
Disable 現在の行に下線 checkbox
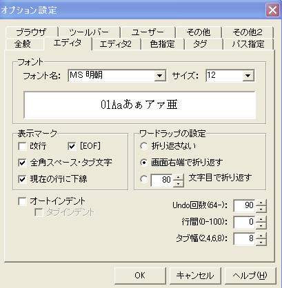22,179
